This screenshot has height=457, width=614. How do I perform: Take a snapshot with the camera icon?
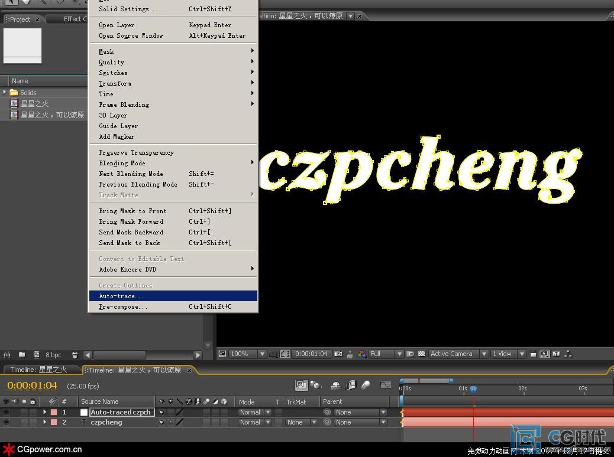(x=338, y=354)
